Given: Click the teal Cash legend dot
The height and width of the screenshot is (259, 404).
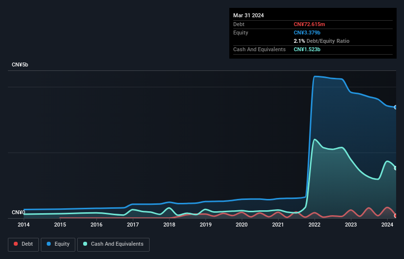Looking at the screenshot, I should pyautogui.click(x=85, y=244).
